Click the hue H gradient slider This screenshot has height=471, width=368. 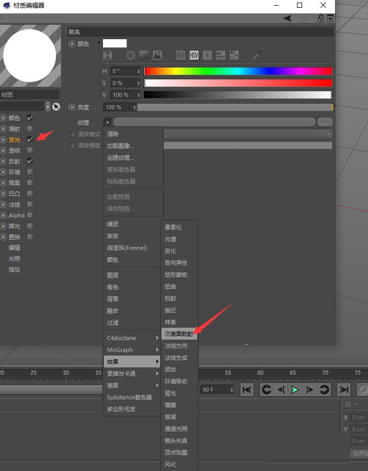pyautogui.click(x=238, y=71)
